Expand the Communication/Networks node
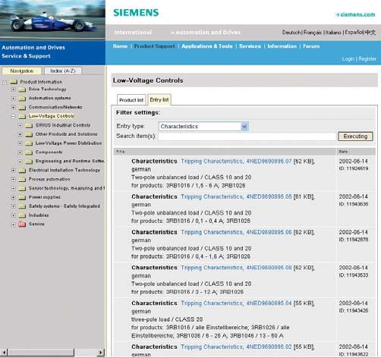Viewport: 381px width, 358px height. (x=13, y=108)
